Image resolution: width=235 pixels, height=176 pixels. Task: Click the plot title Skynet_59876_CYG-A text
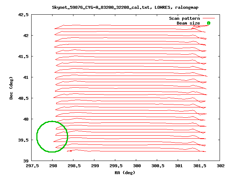tap(125, 7)
